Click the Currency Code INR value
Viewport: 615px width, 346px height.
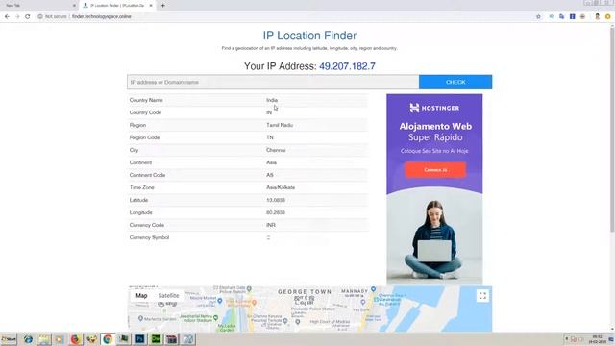(271, 225)
